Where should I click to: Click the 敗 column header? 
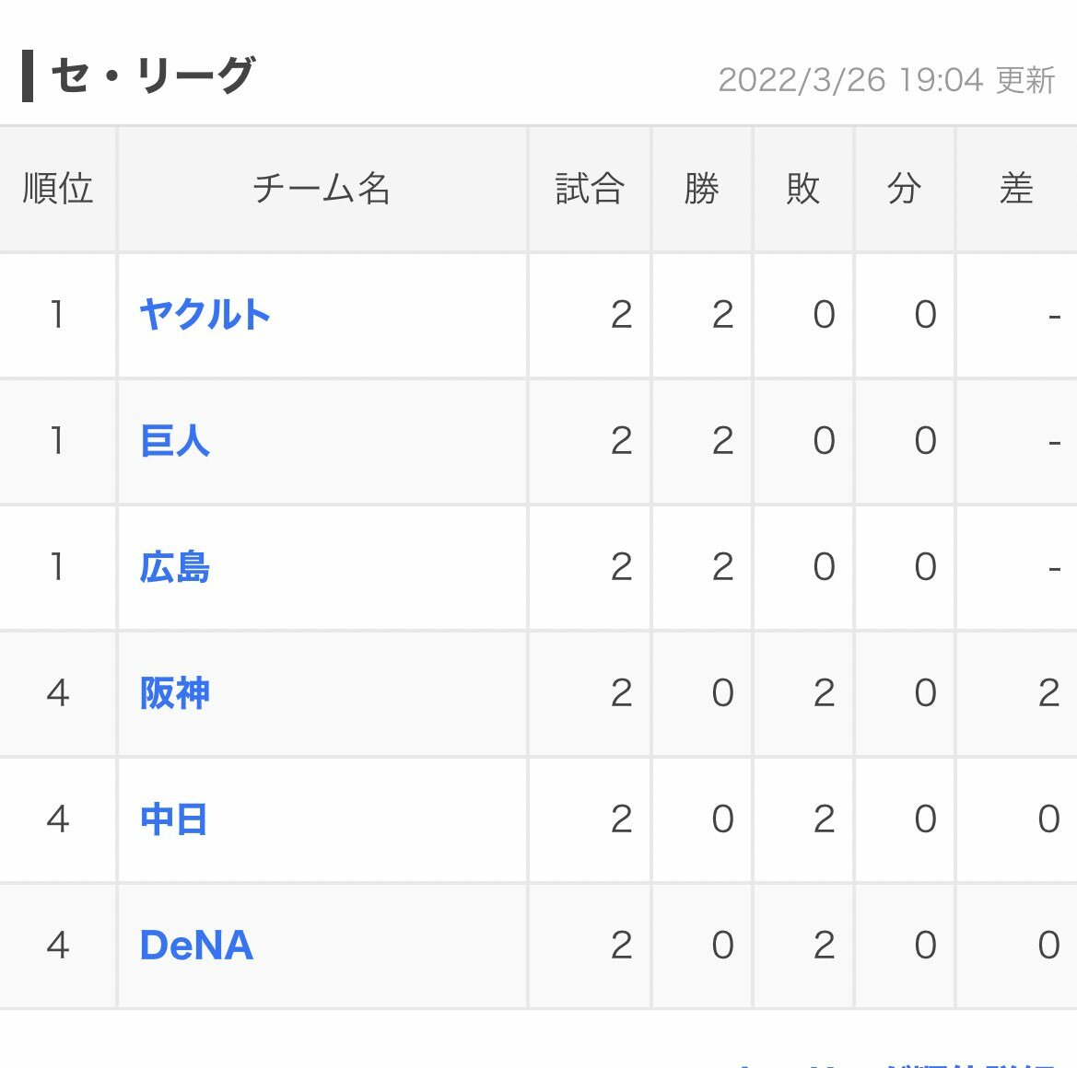(x=803, y=189)
